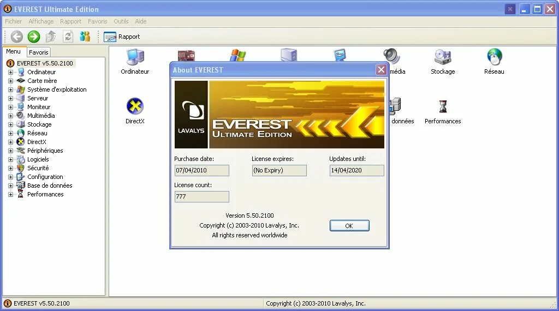The width and height of the screenshot is (559, 311).
Task: Click the Logiciels icon in the tree
Action: pos(21,159)
